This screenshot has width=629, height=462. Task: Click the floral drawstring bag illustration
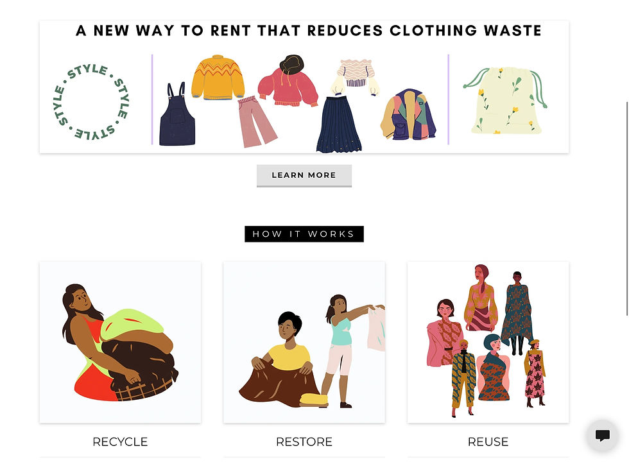click(x=506, y=100)
